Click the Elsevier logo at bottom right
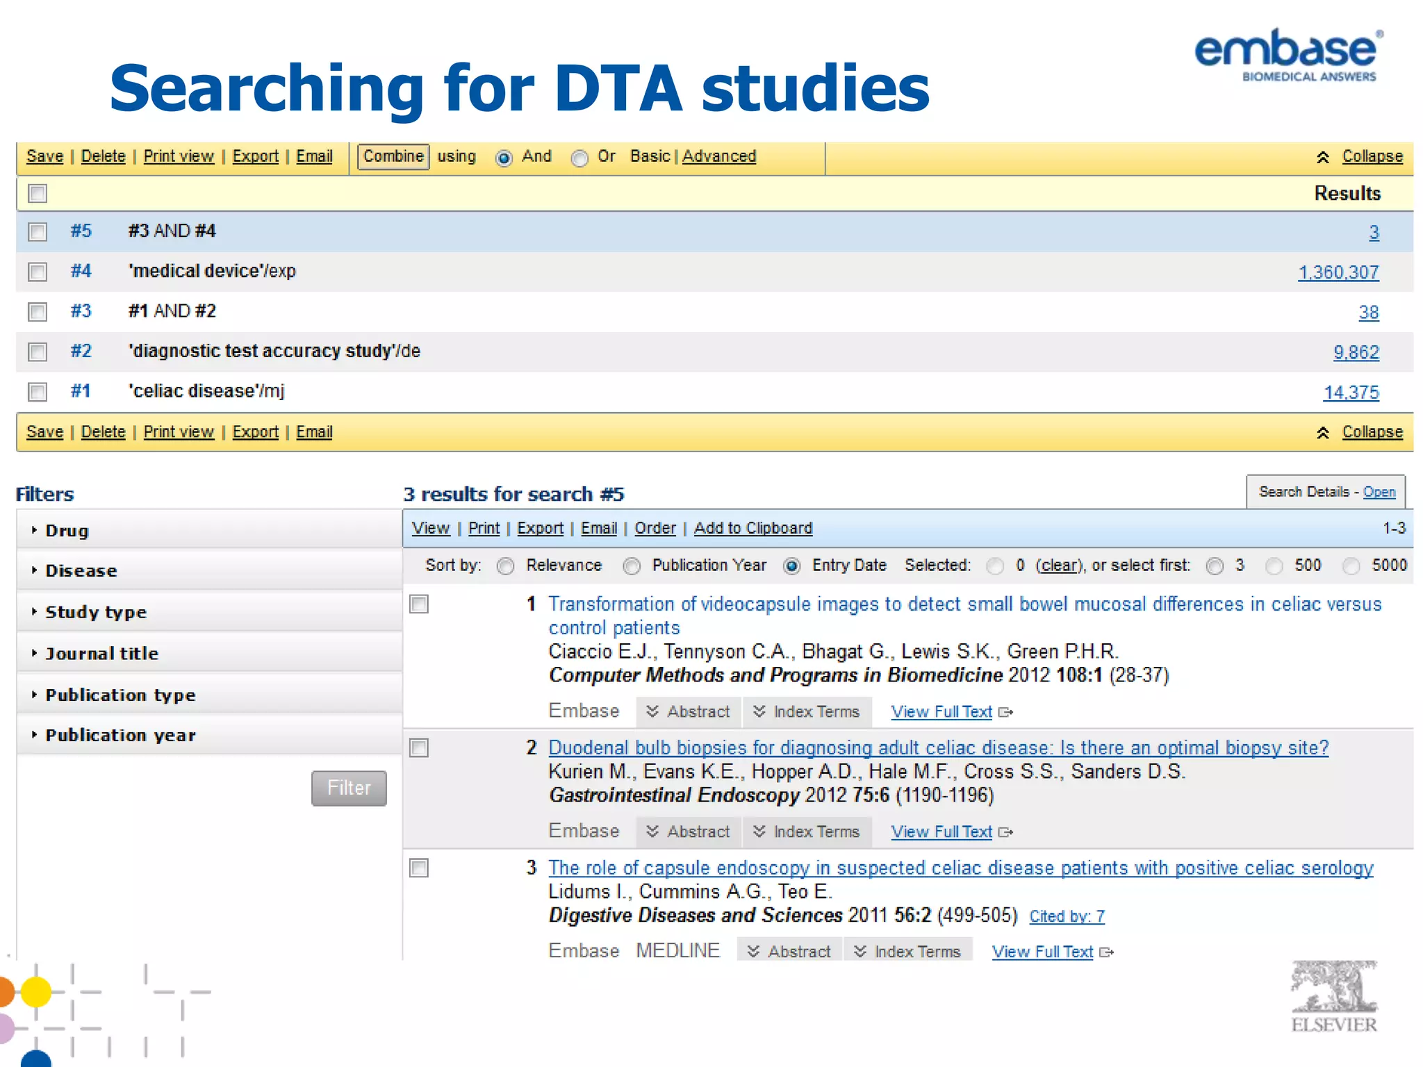The image size is (1423, 1067). tap(1334, 997)
